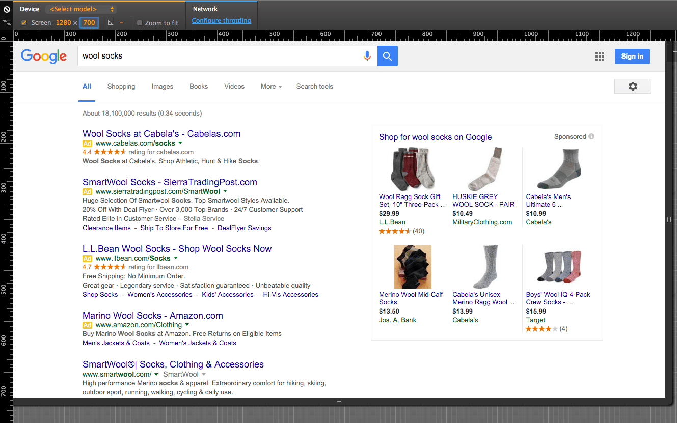The width and height of the screenshot is (677, 423).
Task: Switch to the Shopping tab
Action: [x=121, y=87]
